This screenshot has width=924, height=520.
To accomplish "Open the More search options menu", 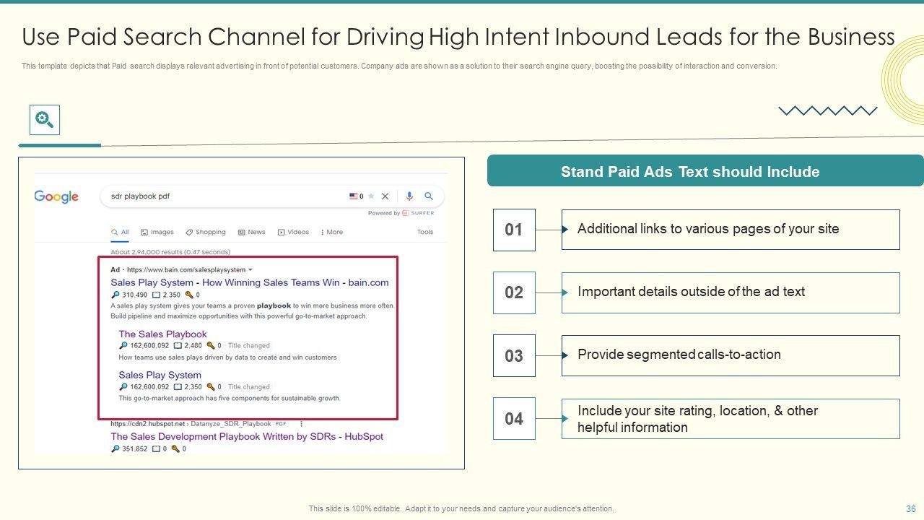I will (x=332, y=233).
